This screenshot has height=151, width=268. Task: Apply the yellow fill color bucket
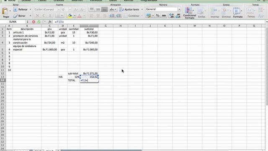pyautogui.click(x=70, y=16)
